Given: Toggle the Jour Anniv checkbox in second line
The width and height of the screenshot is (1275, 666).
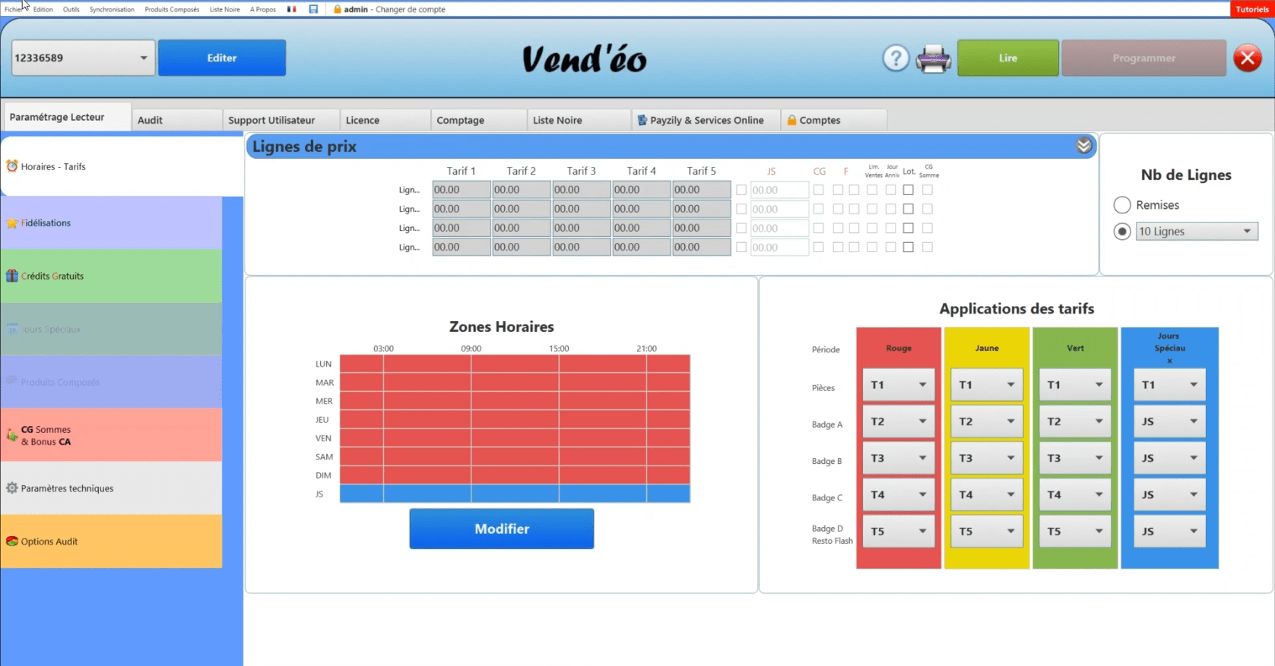Looking at the screenshot, I should pyautogui.click(x=890, y=209).
